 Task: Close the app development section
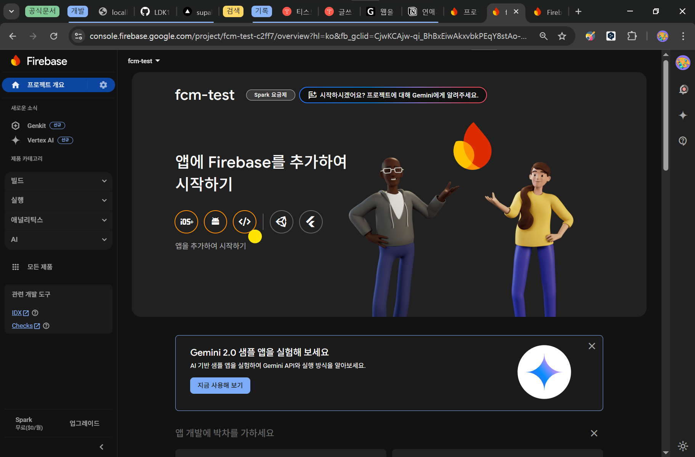coord(594,433)
